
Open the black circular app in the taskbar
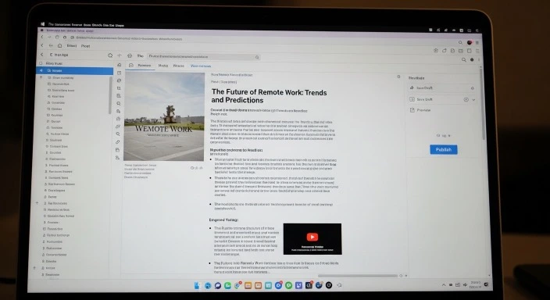click(x=329, y=285)
